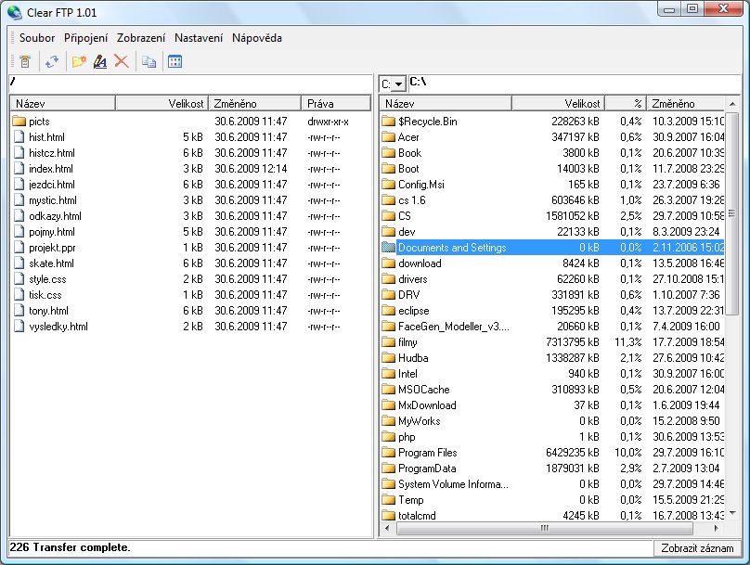This screenshot has height=565, width=750.
Task: Click the remote path field showing /
Action: [x=190, y=83]
